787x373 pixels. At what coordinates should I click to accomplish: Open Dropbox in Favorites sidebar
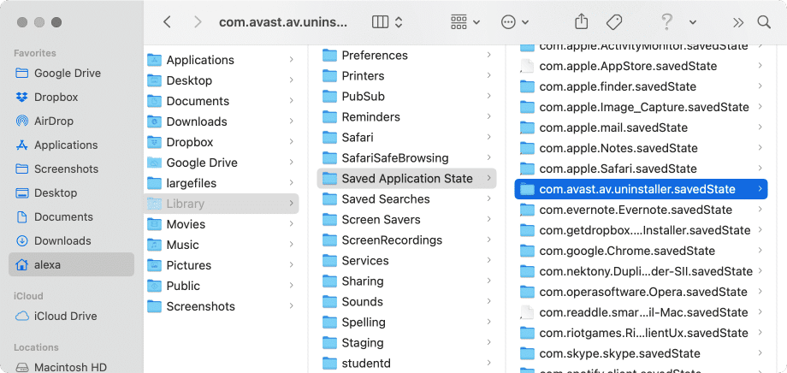pyautogui.click(x=71, y=98)
